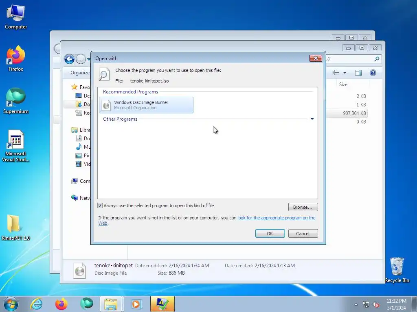Open Supermium from the taskbar
This screenshot has height=312, width=417.
pyautogui.click(x=86, y=304)
